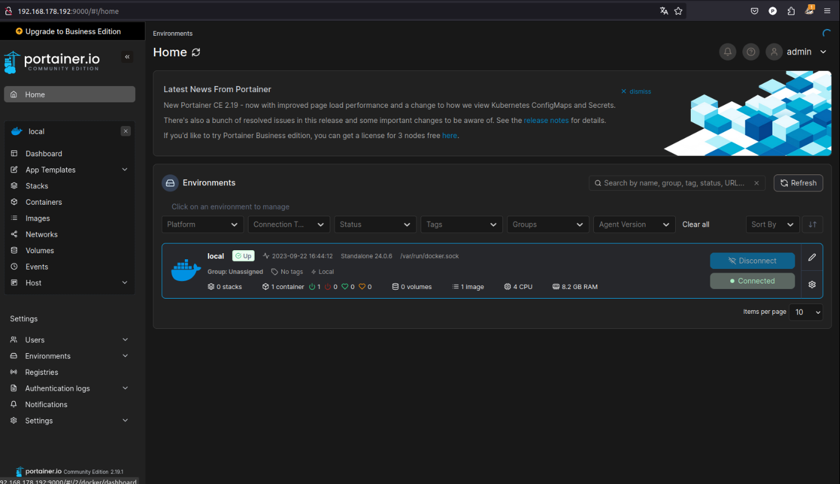This screenshot has width=840, height=484.
Task: Open the help question-mark icon
Action: pyautogui.click(x=751, y=52)
